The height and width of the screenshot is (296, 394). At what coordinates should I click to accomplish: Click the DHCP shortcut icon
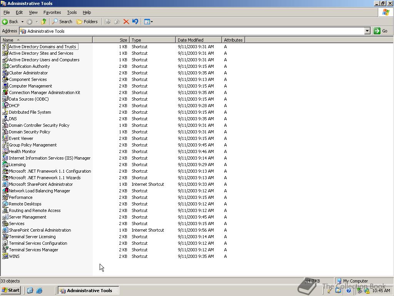point(5,106)
